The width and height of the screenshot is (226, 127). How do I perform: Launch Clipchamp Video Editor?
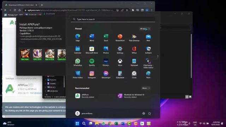click(148, 64)
